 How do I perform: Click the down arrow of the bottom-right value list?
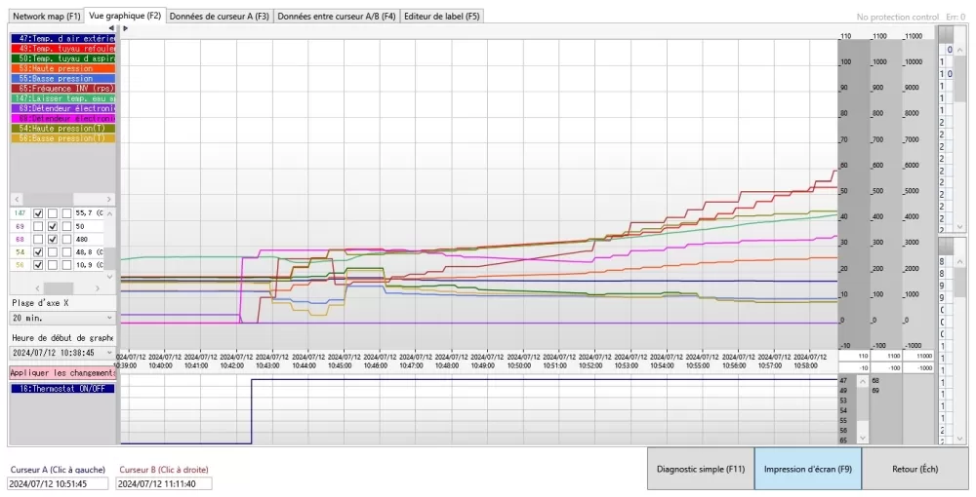point(959,440)
